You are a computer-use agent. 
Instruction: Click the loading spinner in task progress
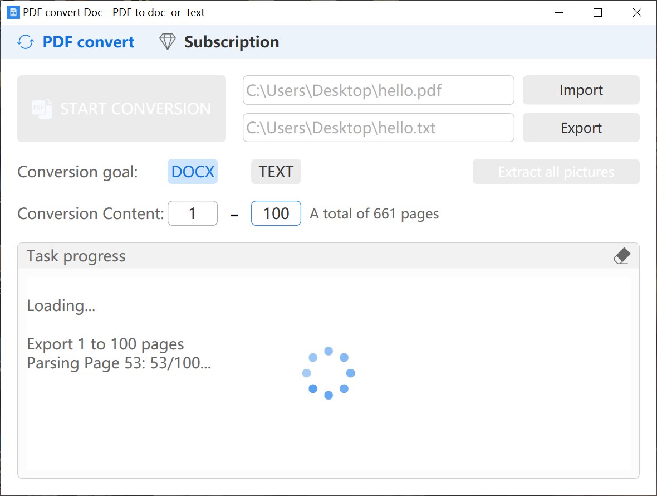(329, 373)
